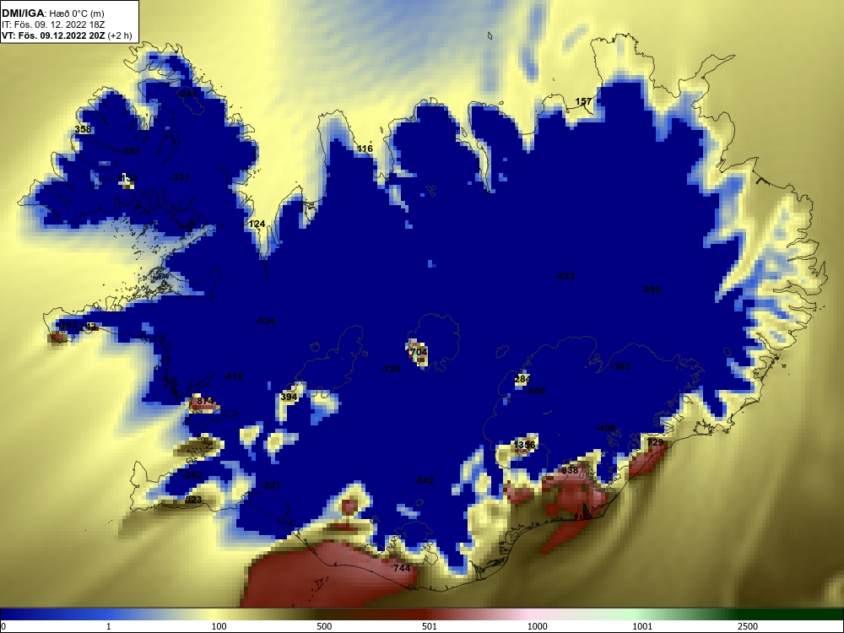Click the -262 value in the southwest

192,475
